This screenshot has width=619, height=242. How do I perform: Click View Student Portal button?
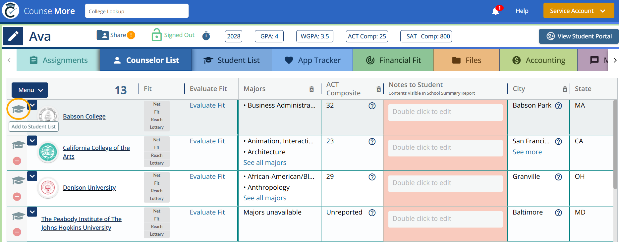click(x=579, y=36)
